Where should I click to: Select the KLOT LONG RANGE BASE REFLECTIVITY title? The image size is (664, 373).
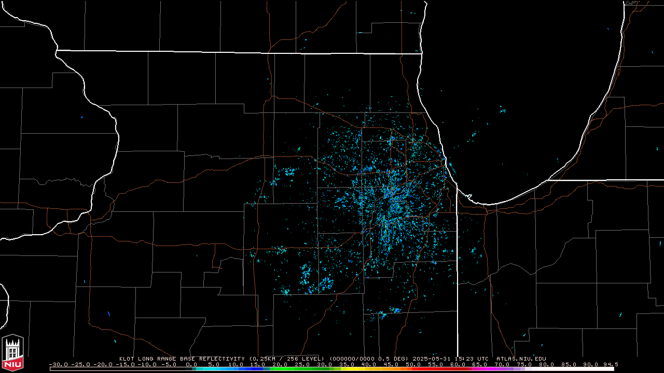pos(182,358)
